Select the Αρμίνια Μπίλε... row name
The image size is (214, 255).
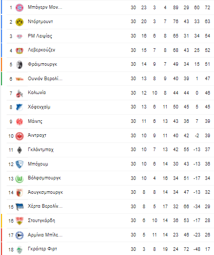(x=45, y=235)
